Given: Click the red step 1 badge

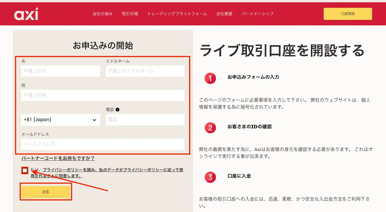Looking at the screenshot, I should pyautogui.click(x=210, y=78).
